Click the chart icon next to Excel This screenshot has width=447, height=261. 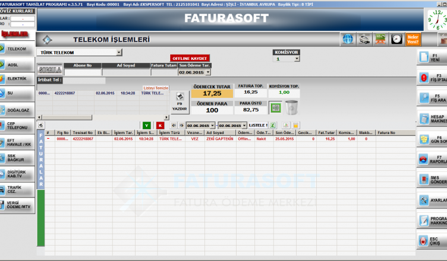(x=286, y=125)
